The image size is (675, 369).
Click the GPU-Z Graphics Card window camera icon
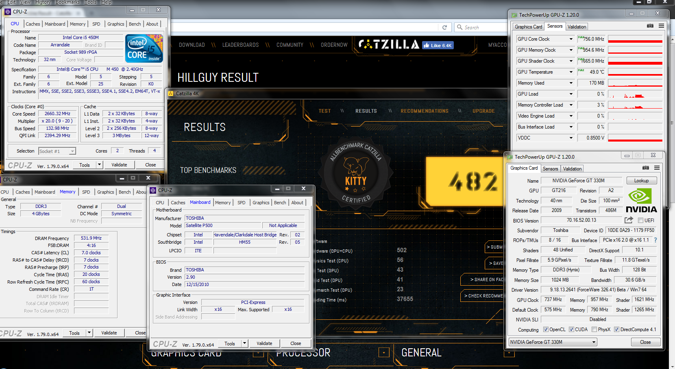(646, 168)
